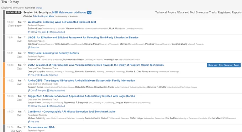Image resolution: width=242 pixels, height=132 pixels.
Task: Click author Barbara Russo
Action: click(x=35, y=29)
